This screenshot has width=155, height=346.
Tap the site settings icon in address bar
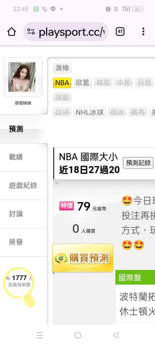(x=31, y=32)
